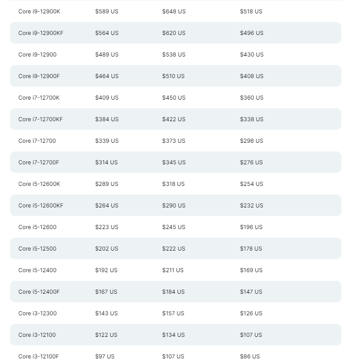Select the Core i9-12900KF row label

(x=41, y=33)
